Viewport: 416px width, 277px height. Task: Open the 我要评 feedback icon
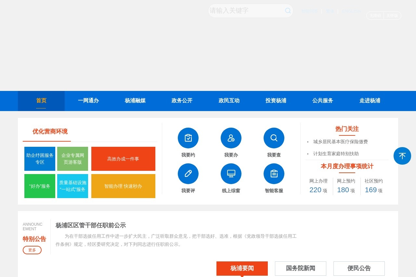point(188,173)
